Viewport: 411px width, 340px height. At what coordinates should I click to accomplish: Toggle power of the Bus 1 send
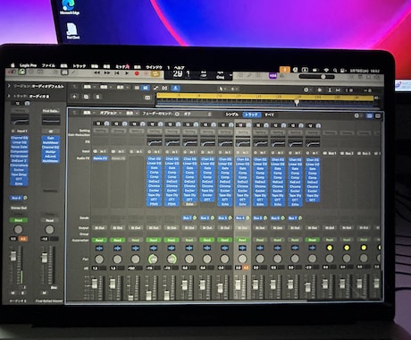195,218
